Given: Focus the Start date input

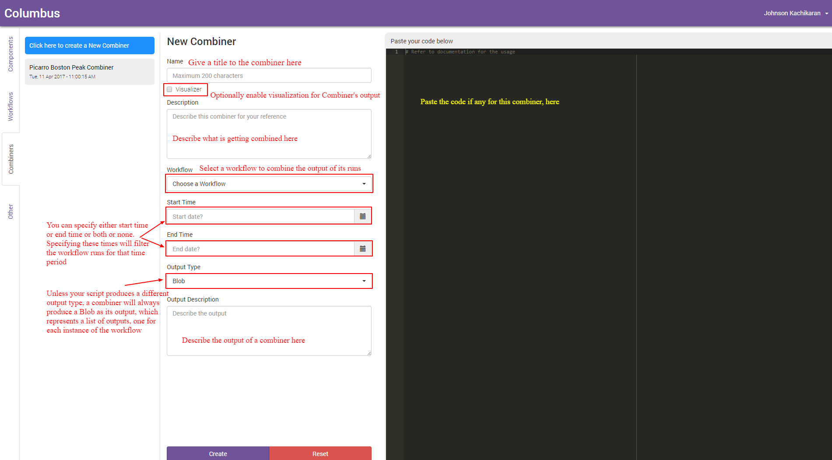Looking at the screenshot, I should (260, 216).
